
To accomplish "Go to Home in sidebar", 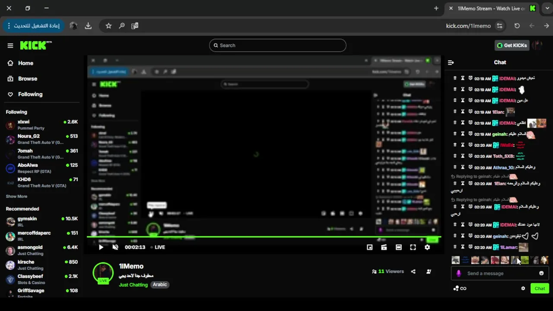I will pyautogui.click(x=25, y=63).
